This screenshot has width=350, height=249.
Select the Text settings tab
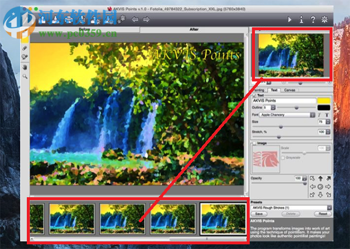[x=274, y=90]
